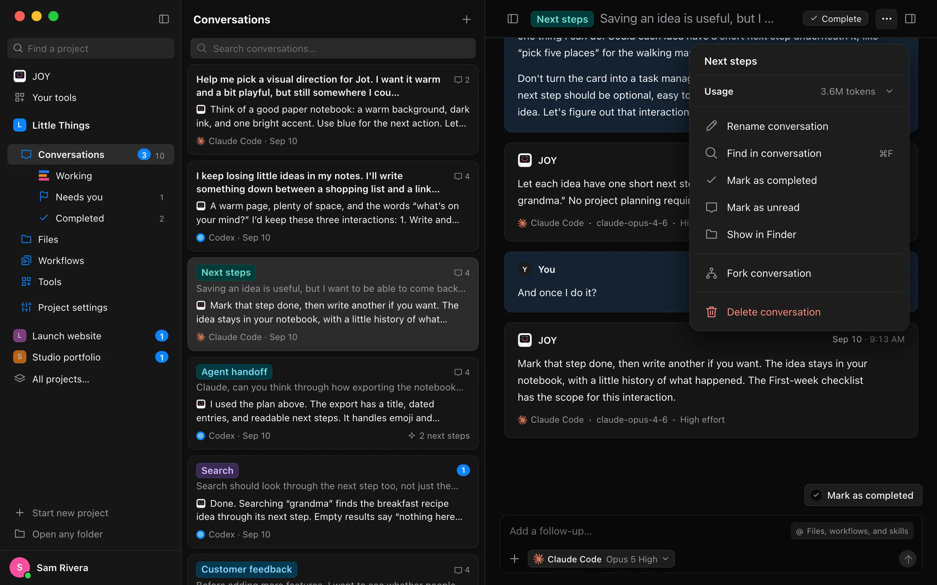Expand Usage 3.6M tokens chevron
937x585 pixels.
point(889,91)
